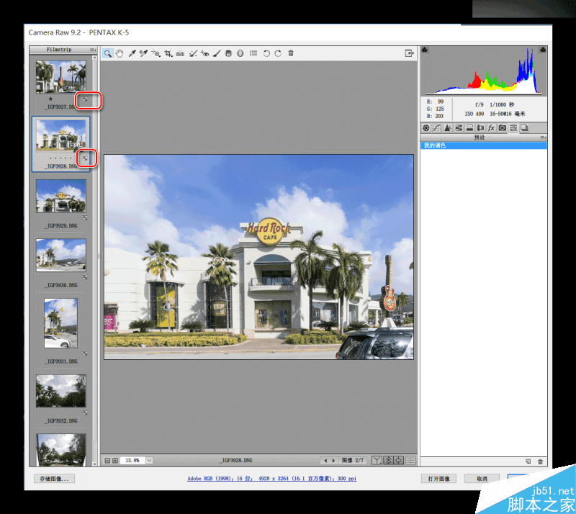The width and height of the screenshot is (576, 514).
Task: Click the 13.8% zoom level field
Action: click(132, 460)
